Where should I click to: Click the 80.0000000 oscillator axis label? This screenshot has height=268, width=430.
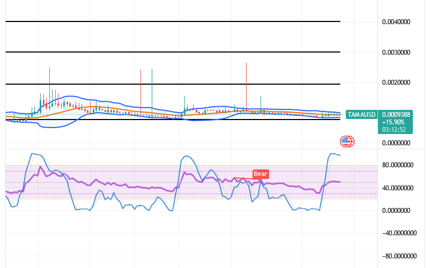(398, 165)
